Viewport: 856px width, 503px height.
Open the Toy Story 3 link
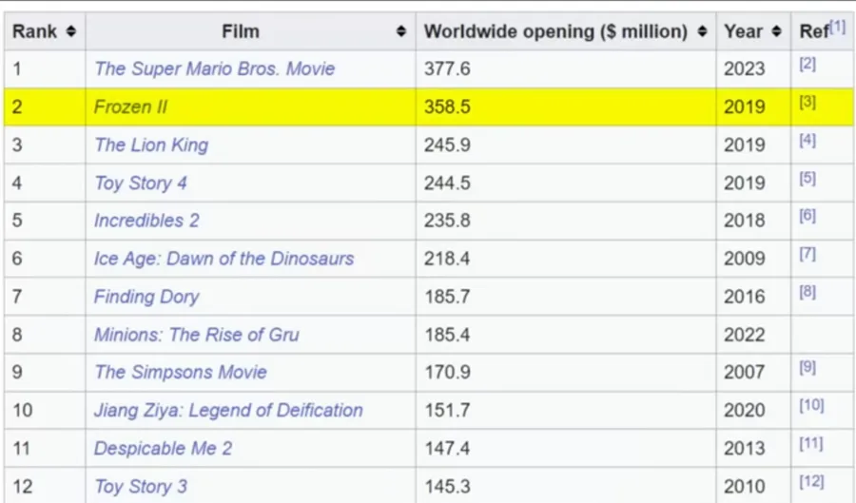(x=141, y=486)
